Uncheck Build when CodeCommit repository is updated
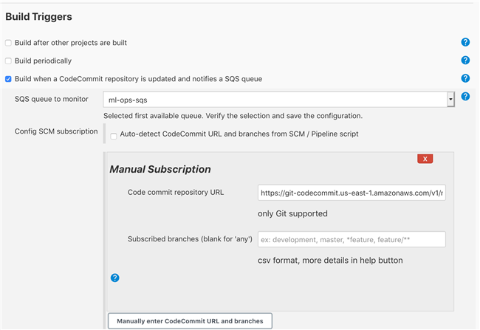The width and height of the screenshot is (480, 330). click(x=9, y=79)
